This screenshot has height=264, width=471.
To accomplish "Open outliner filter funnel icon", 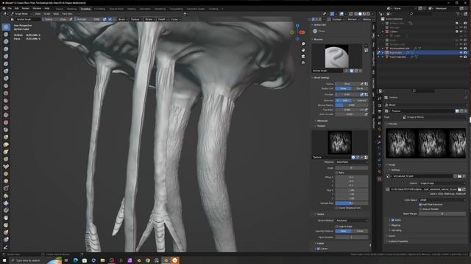I will click(x=458, y=14).
